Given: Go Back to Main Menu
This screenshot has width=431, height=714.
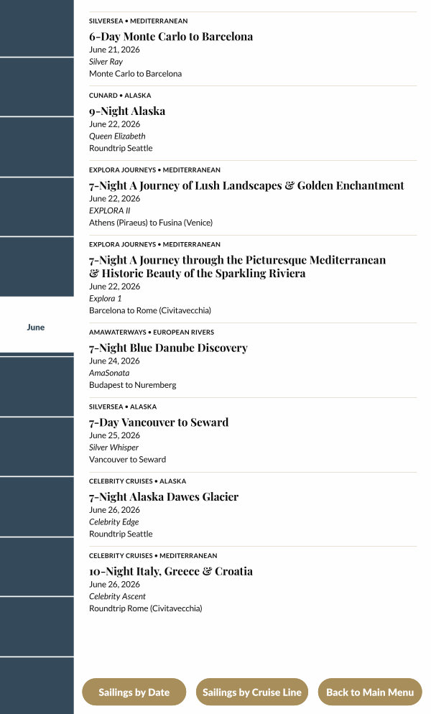Looking at the screenshot, I should pyautogui.click(x=370, y=692).
